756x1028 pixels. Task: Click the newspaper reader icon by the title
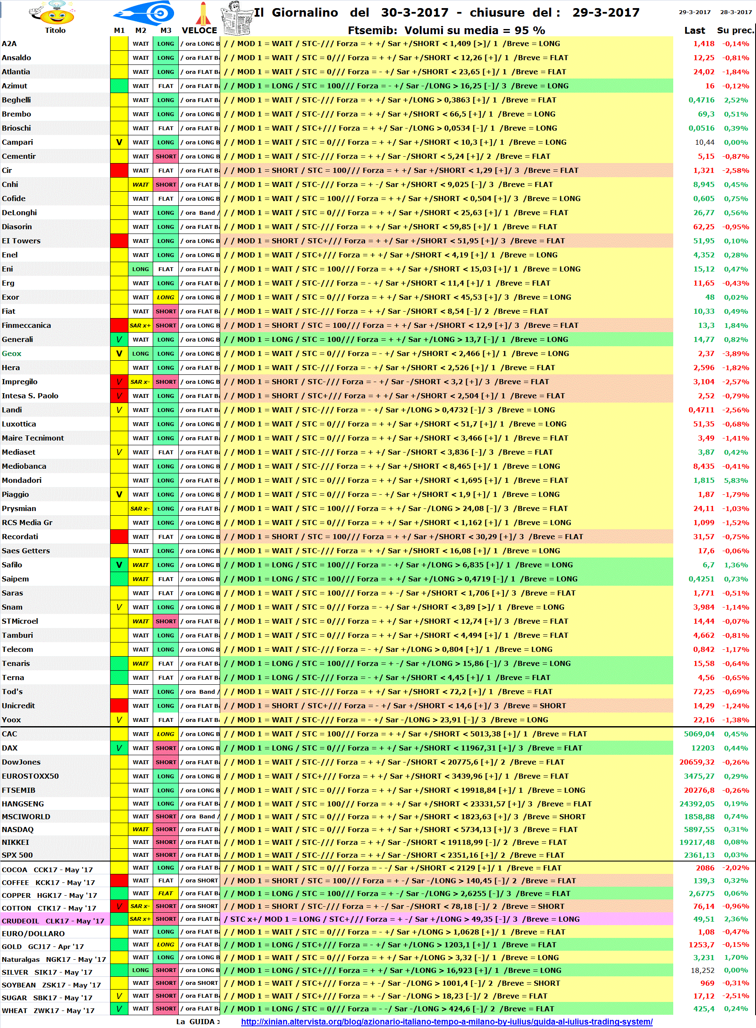(x=237, y=18)
